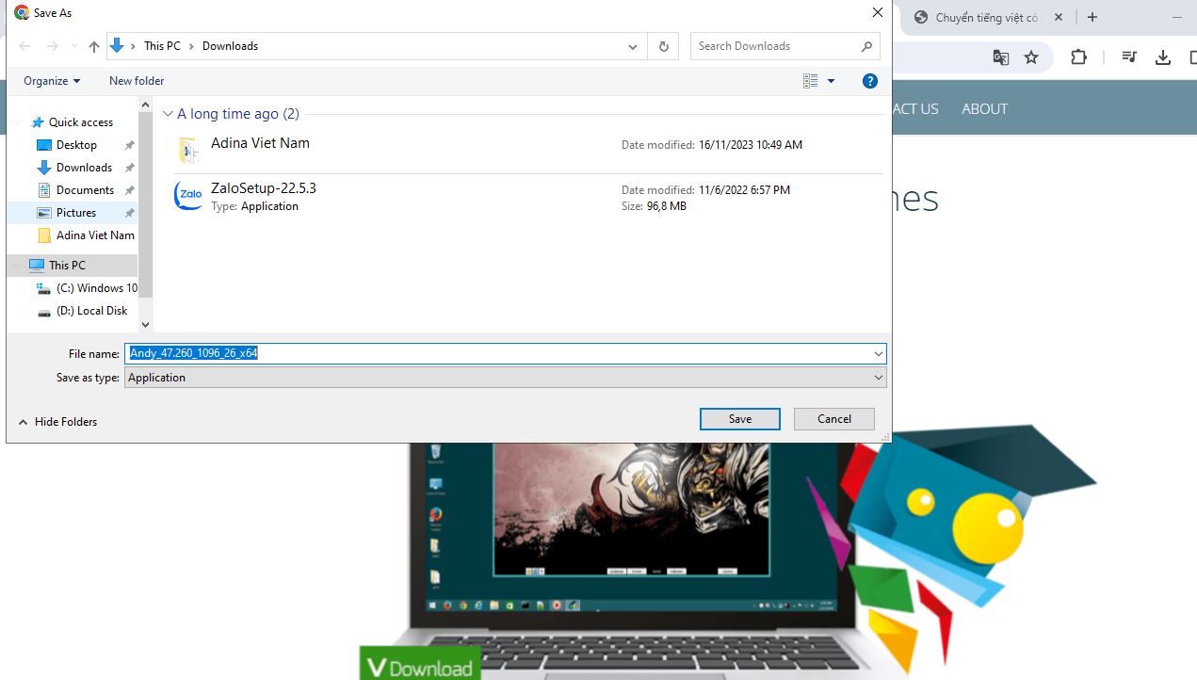The image size is (1197, 680).
Task: Click the Search Downloads field
Action: tap(777, 46)
